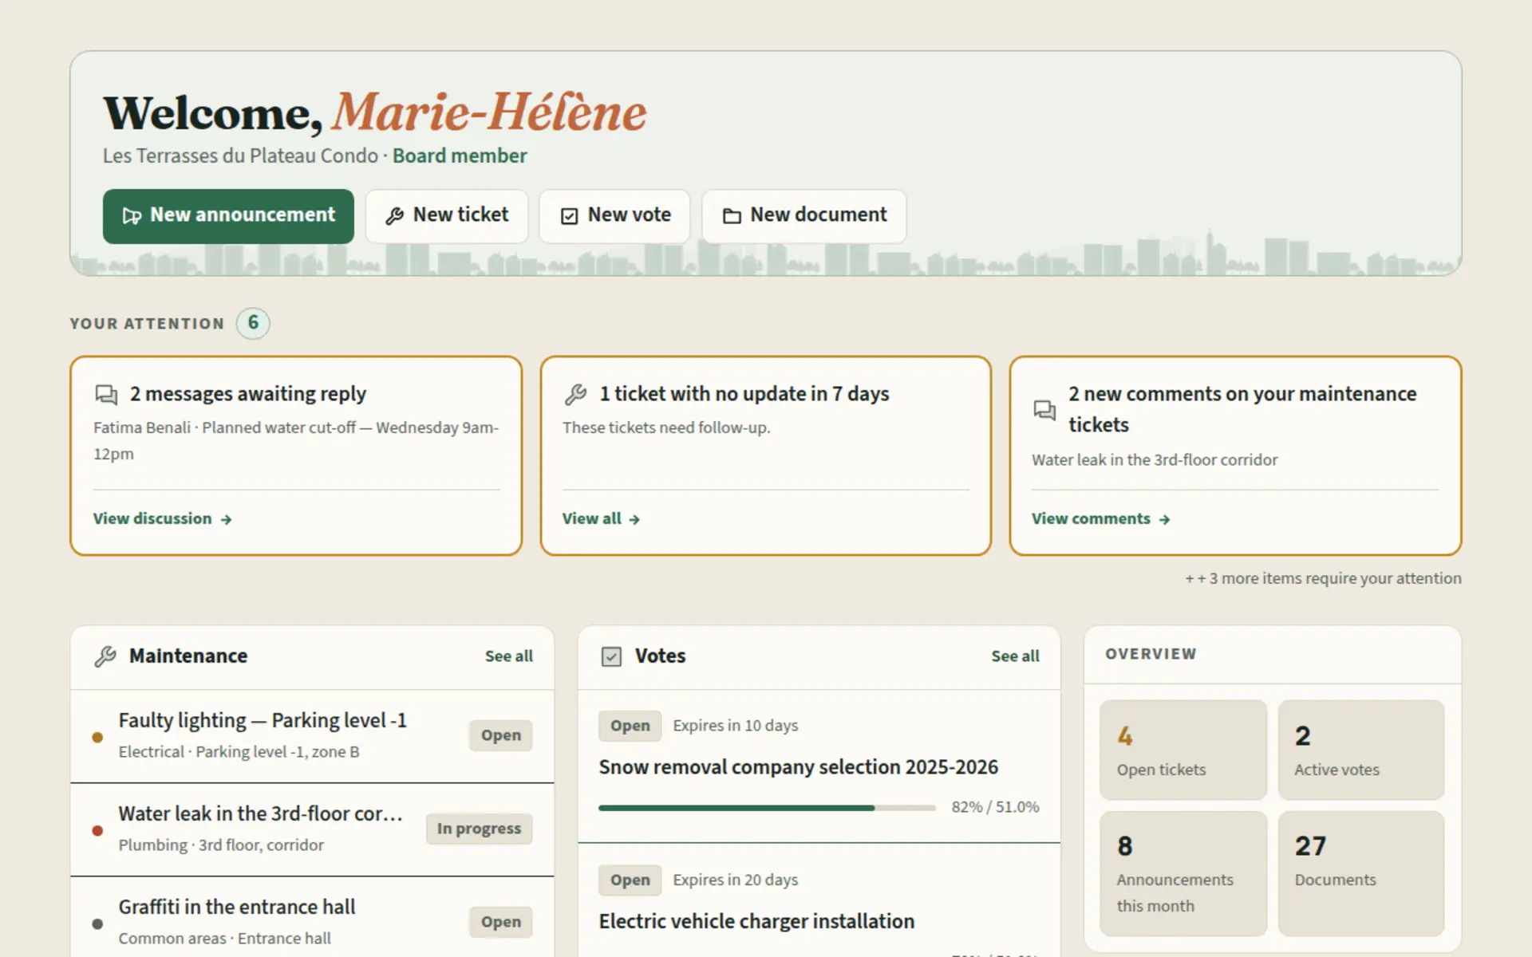See all votes
Viewport: 1532px width, 957px height.
(x=1015, y=656)
